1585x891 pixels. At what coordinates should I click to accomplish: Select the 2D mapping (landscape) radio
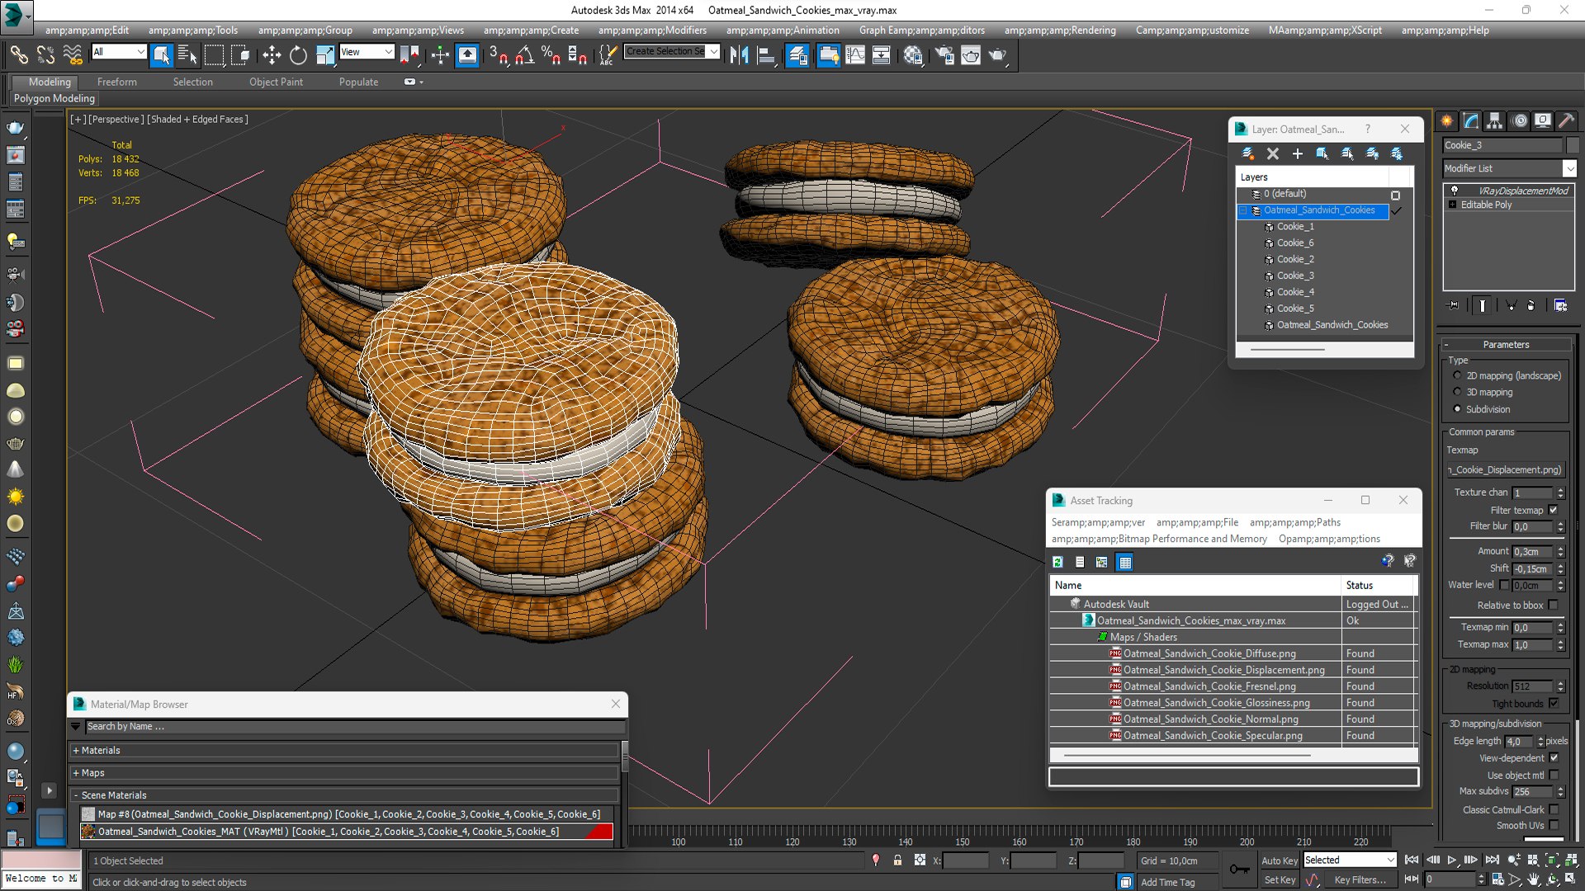[1457, 375]
